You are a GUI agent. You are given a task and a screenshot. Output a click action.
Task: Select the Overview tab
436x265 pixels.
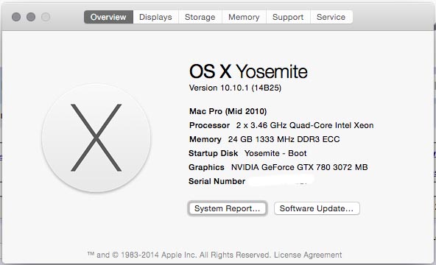click(x=108, y=17)
